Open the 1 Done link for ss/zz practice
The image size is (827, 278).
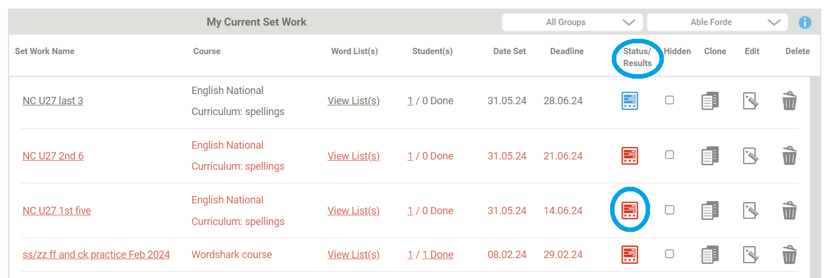pos(438,255)
